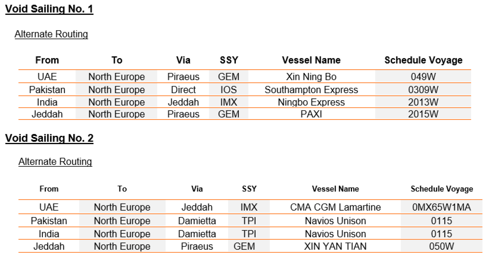Click the second Alternate Routing link
The height and width of the screenshot is (258, 486).
pos(55,162)
